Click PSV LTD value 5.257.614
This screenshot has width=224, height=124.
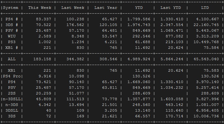[x=207, y=88]
